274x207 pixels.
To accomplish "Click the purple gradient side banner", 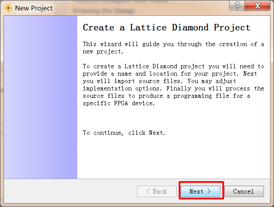I will (x=41, y=97).
